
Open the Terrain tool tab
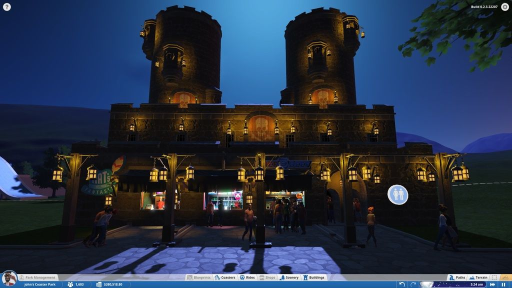(x=478, y=277)
